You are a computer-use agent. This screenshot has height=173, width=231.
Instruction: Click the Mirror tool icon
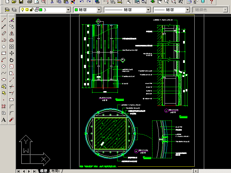click(x=12, y=33)
